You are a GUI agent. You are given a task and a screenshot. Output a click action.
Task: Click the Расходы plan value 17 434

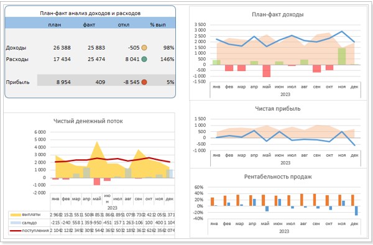tap(62, 59)
